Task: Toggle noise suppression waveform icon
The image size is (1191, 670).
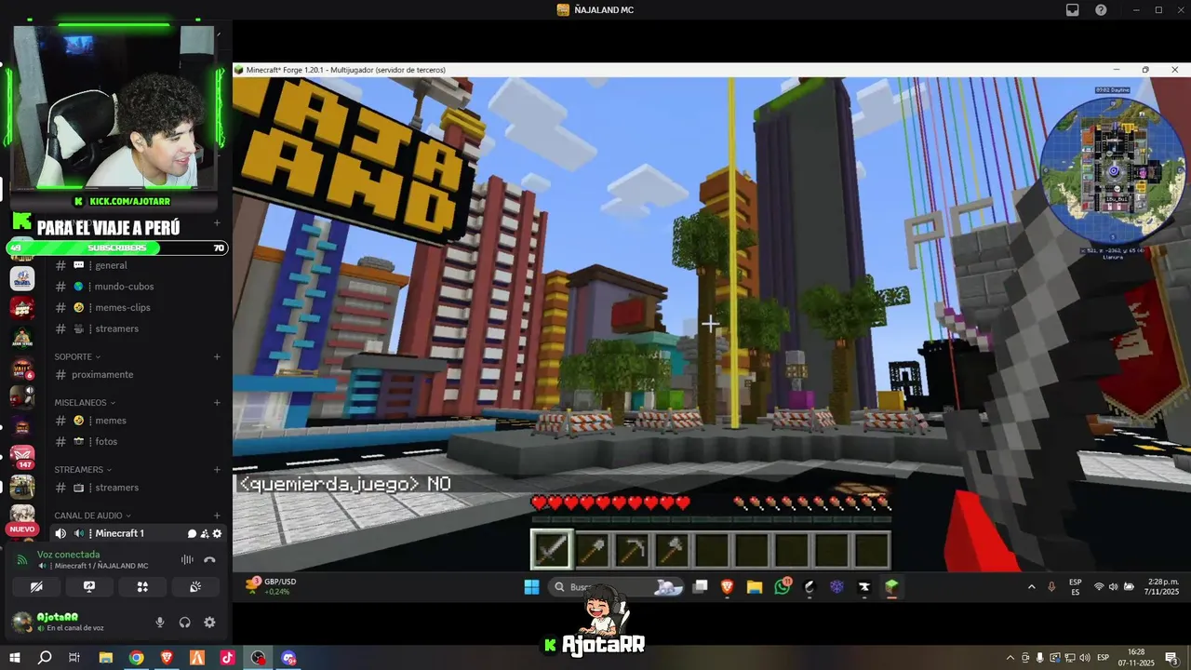Action: pyautogui.click(x=187, y=560)
